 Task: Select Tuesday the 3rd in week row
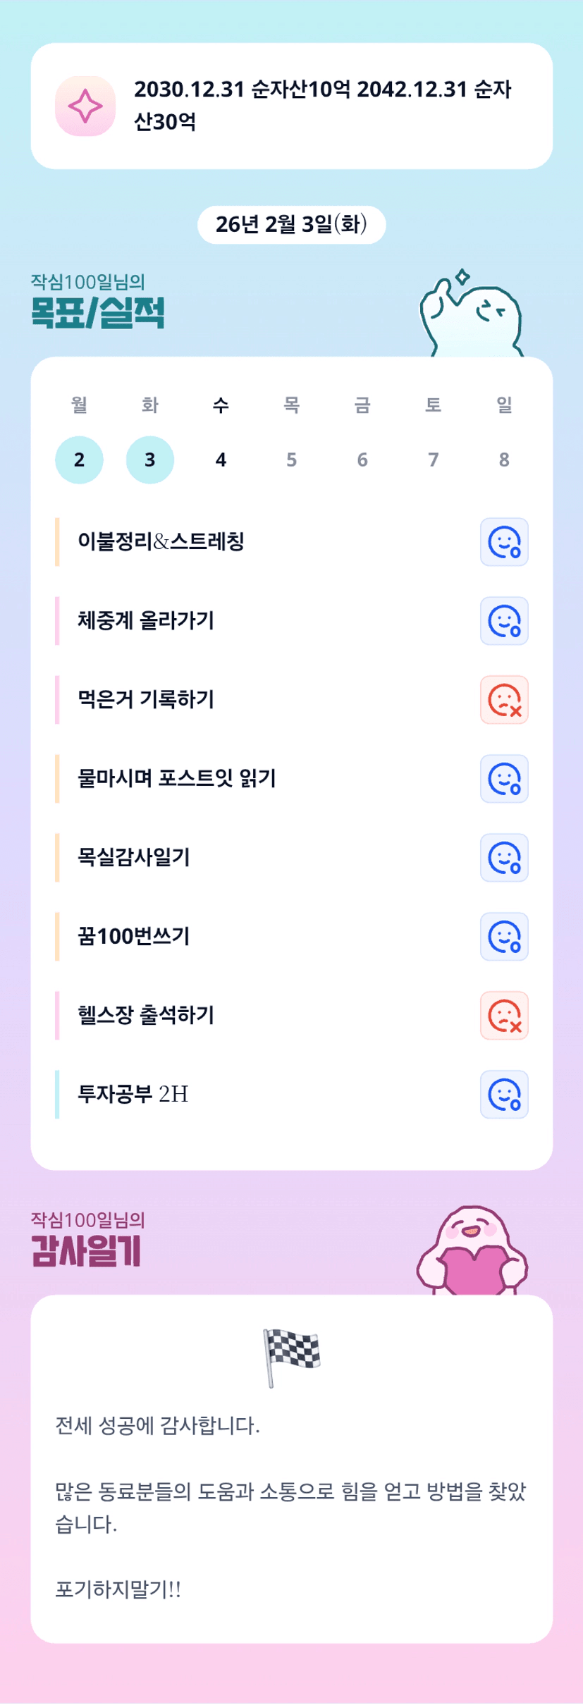click(x=150, y=460)
